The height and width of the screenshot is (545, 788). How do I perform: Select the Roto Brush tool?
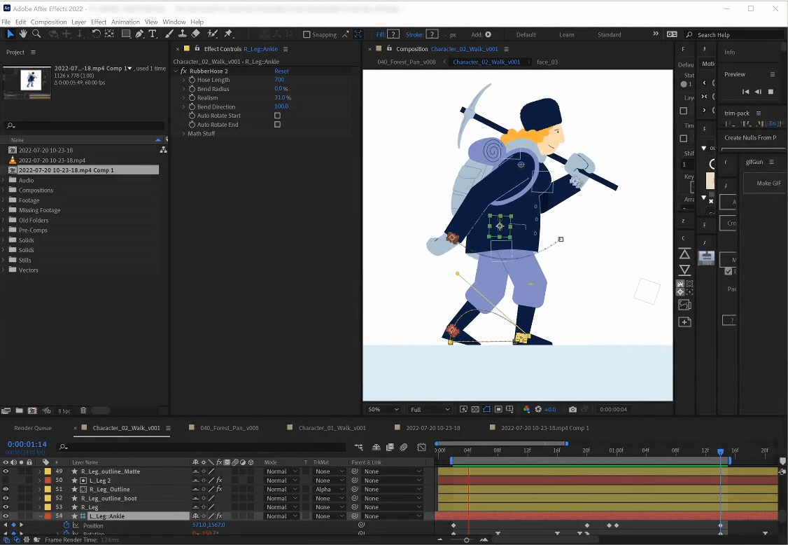point(213,34)
